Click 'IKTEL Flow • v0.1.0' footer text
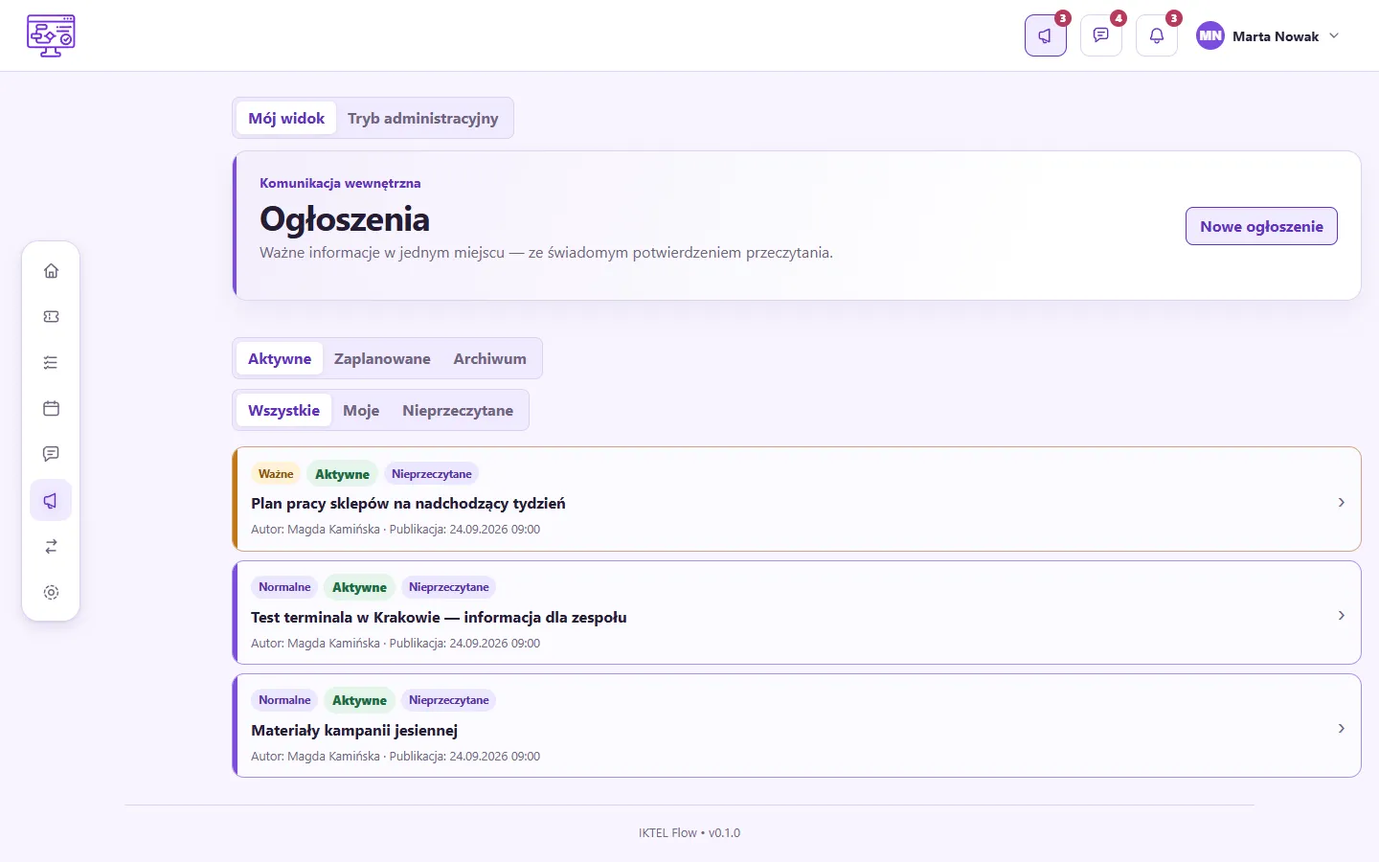The width and height of the screenshot is (1379, 862). (x=689, y=832)
